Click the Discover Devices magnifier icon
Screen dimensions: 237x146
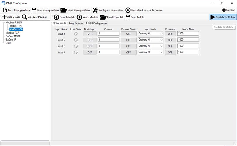click(x=25, y=17)
